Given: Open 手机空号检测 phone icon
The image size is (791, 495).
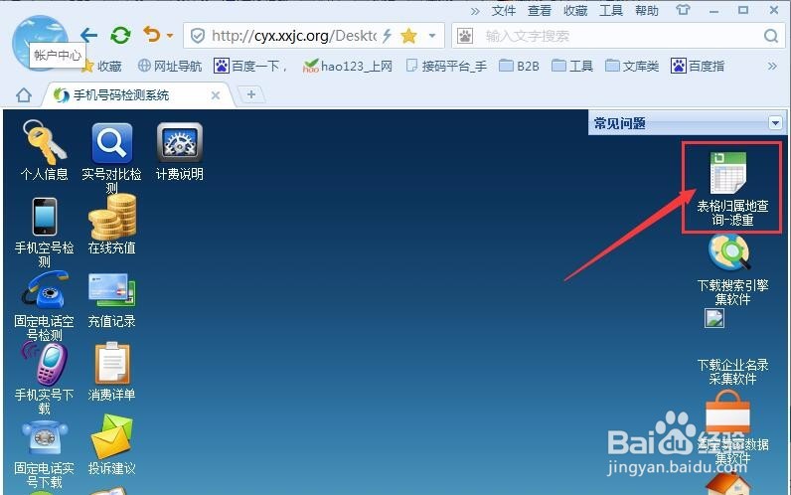Looking at the screenshot, I should [x=45, y=217].
